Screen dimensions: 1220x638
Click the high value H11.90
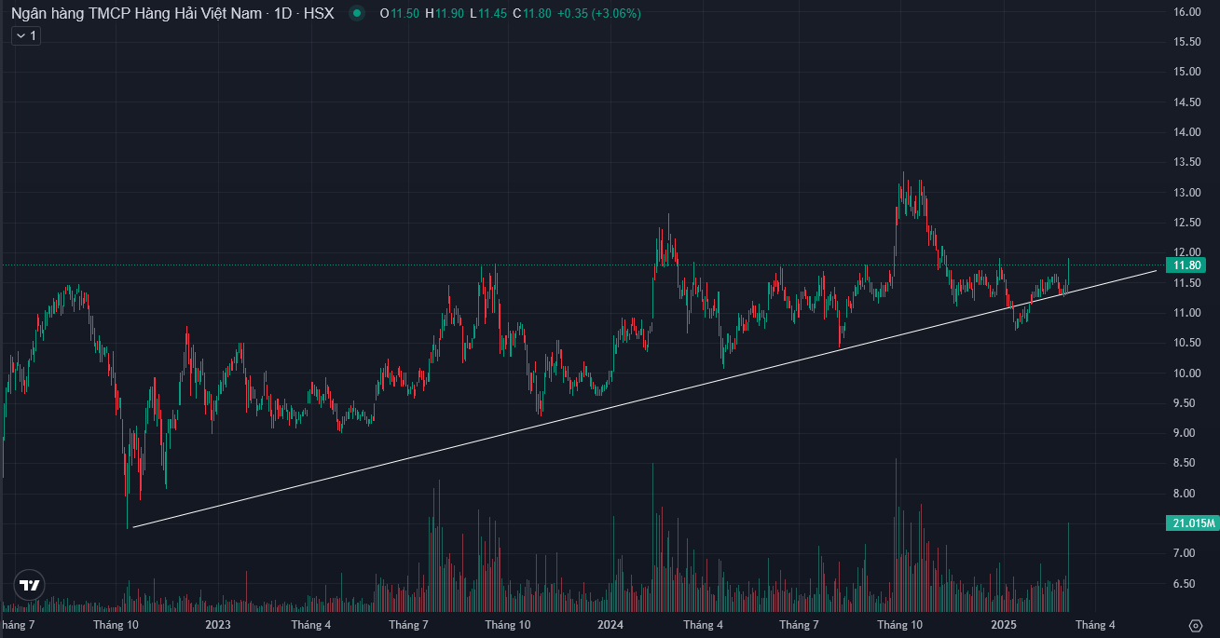click(x=444, y=14)
